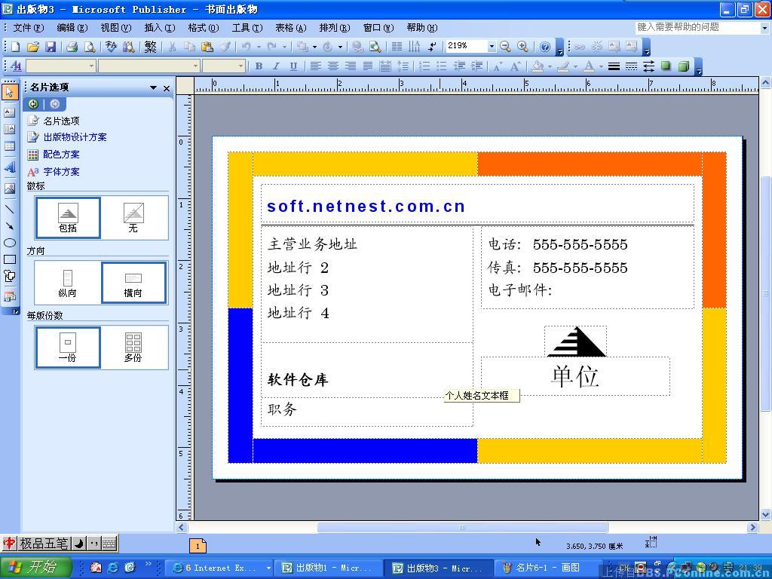Toggle Underline formatting
This screenshot has width=772, height=579.
pos(293,66)
